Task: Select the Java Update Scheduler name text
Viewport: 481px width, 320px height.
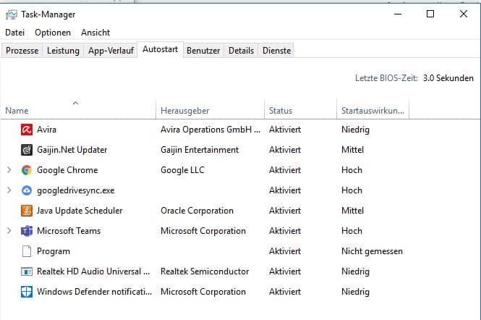Action: [80, 211]
